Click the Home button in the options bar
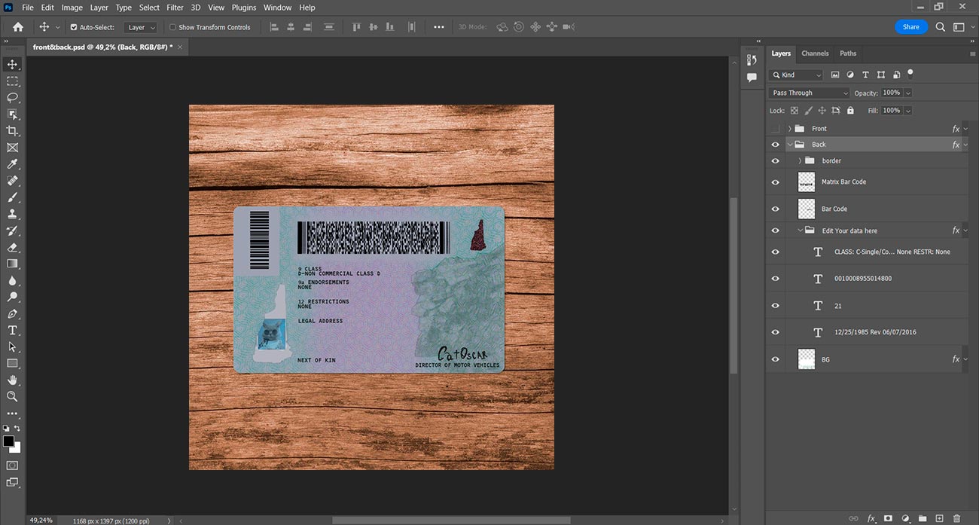 point(18,27)
